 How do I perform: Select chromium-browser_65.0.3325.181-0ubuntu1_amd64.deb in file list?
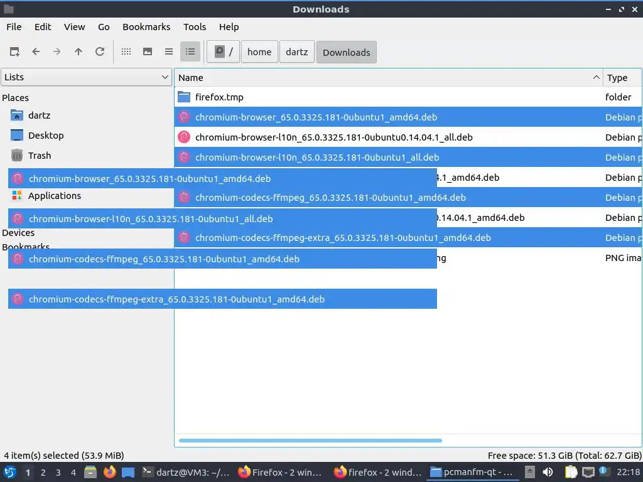[316, 117]
